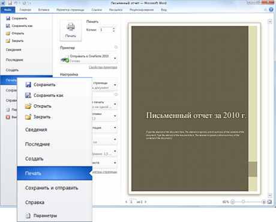Click zoom to page icon bottom right

[269, 202]
